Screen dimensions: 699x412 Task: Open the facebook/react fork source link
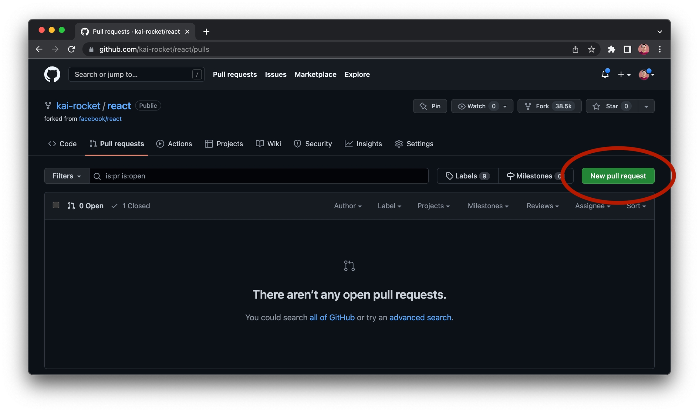(x=100, y=119)
